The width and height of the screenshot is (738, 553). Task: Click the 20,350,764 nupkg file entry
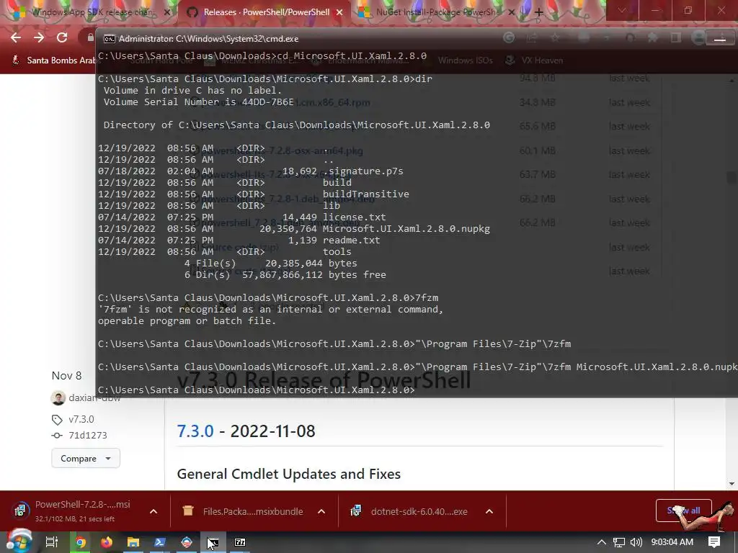[x=294, y=229]
